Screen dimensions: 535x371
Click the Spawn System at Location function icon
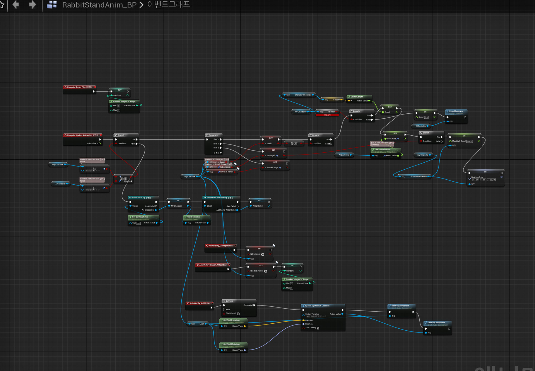tap(303, 306)
